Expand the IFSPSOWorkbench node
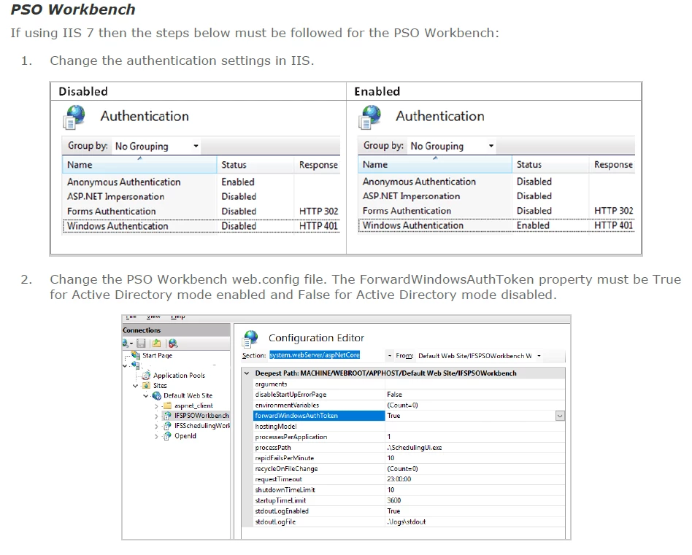This screenshot has height=555, width=692. click(x=156, y=416)
